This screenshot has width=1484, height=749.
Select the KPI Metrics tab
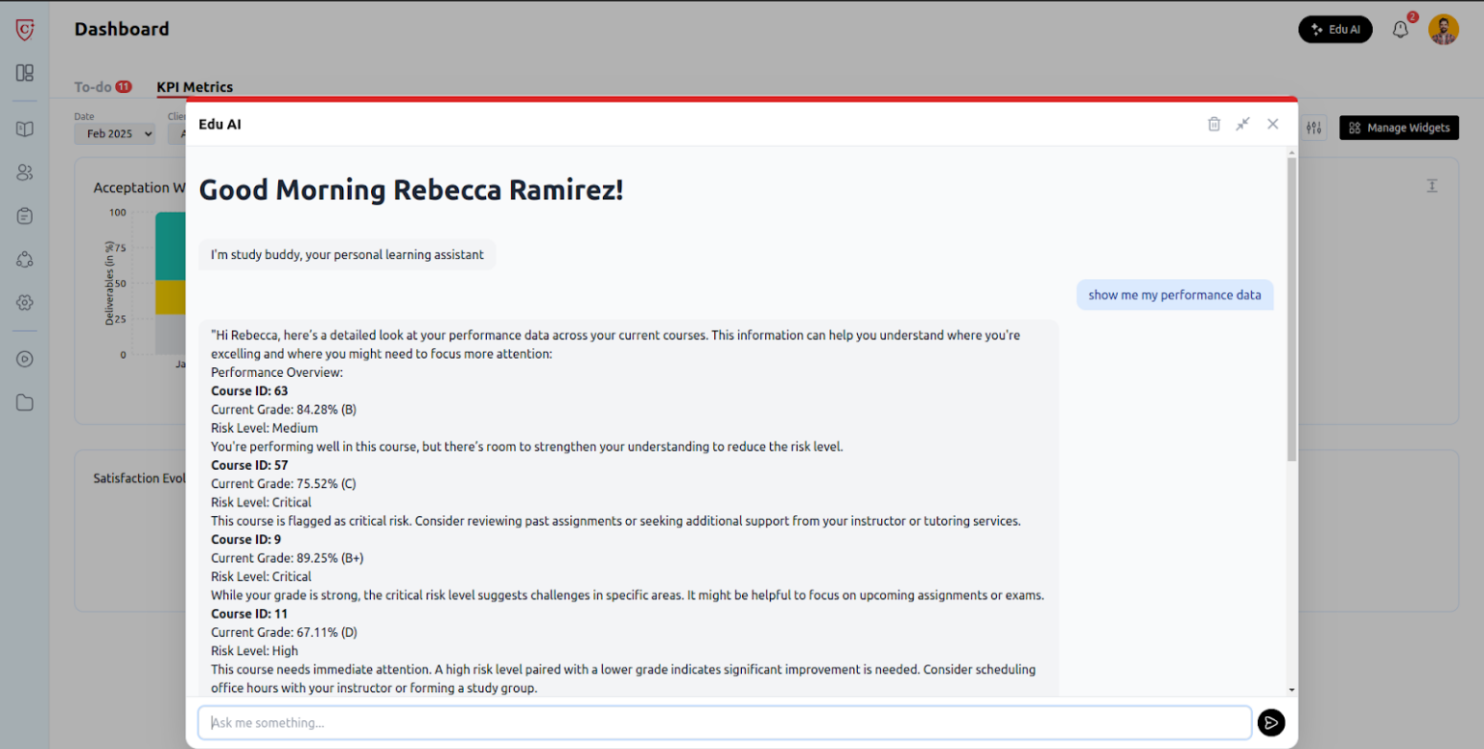[194, 87]
